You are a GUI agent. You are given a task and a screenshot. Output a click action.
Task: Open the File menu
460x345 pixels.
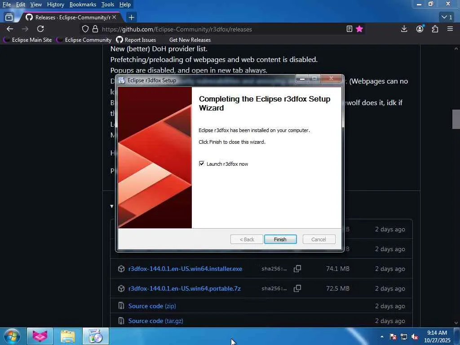[x=7, y=4]
